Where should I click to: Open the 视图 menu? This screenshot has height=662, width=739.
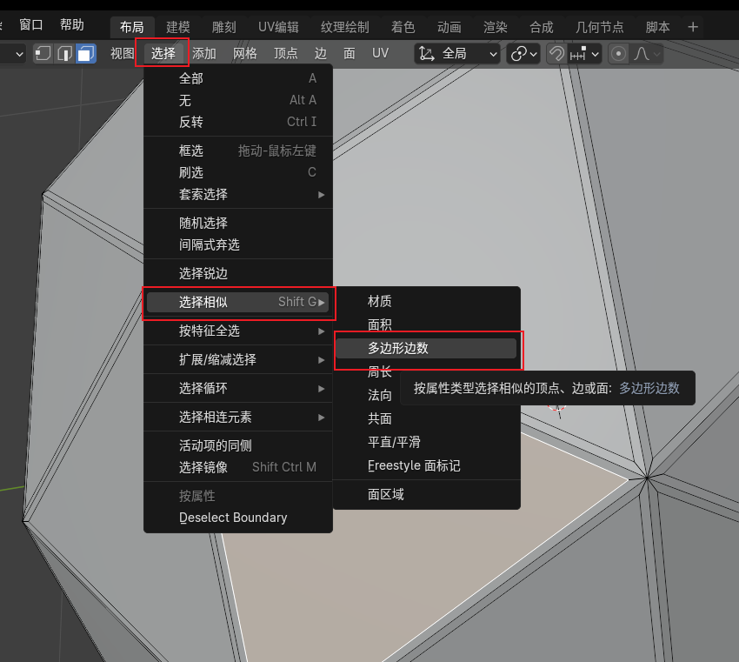coord(123,53)
